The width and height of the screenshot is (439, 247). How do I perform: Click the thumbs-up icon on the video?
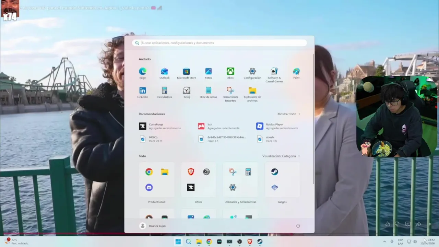point(388,224)
